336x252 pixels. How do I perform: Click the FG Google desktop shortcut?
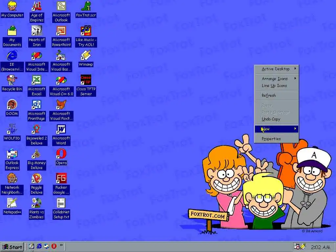[x=61, y=184]
